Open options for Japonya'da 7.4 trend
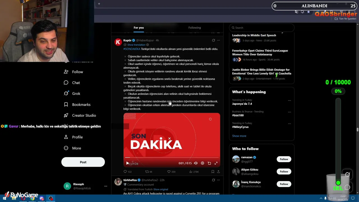 pos(289,100)
